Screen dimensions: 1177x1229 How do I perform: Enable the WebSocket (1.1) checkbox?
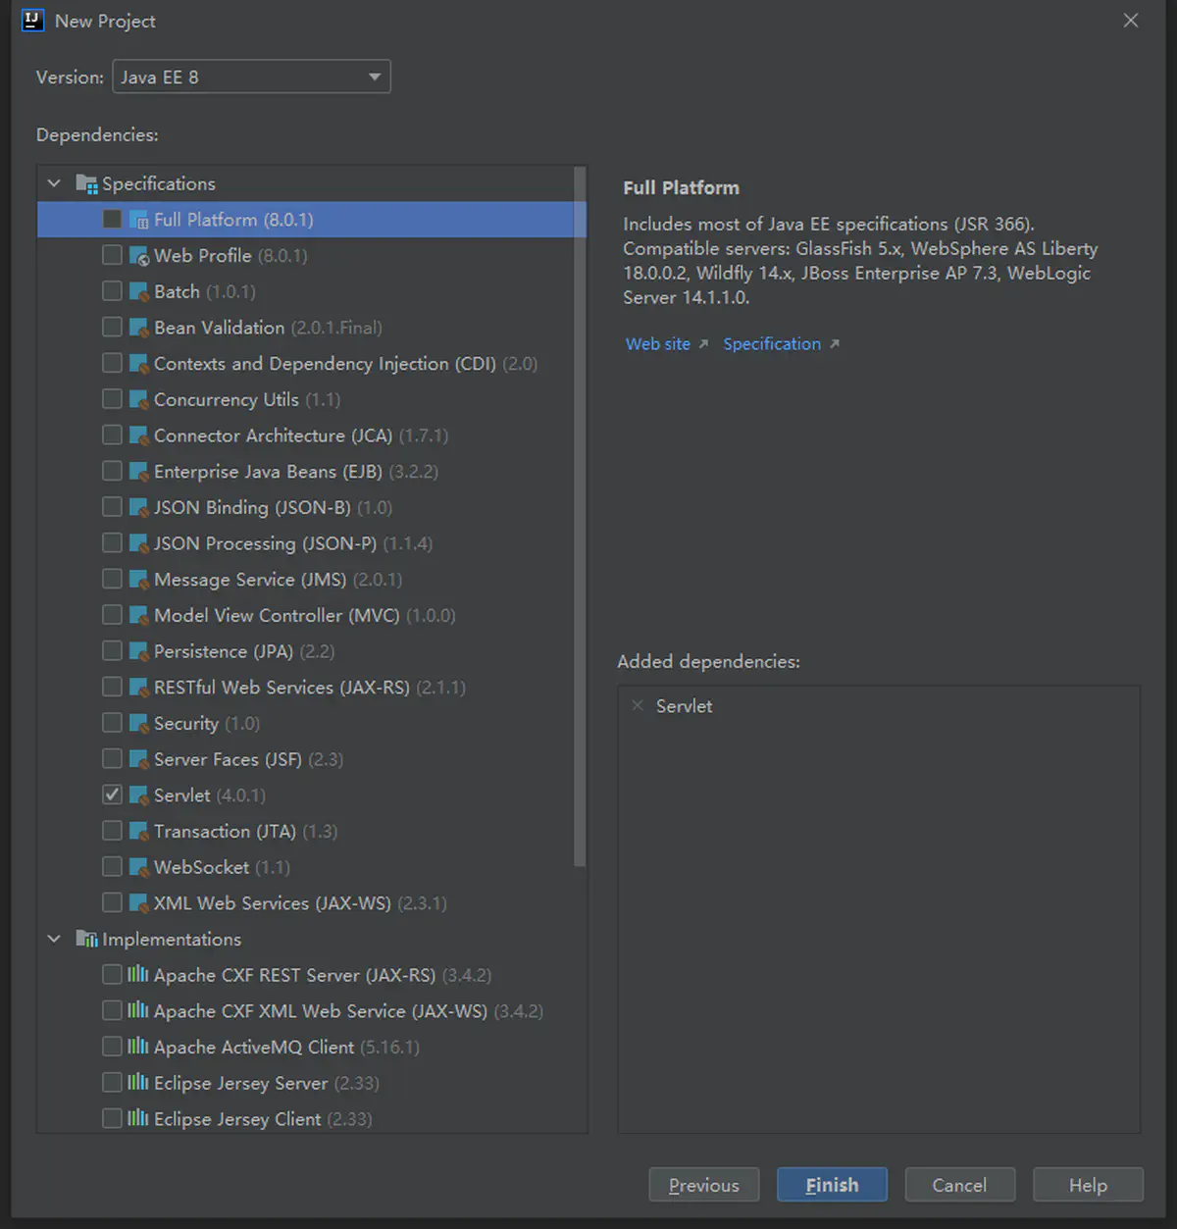point(112,866)
